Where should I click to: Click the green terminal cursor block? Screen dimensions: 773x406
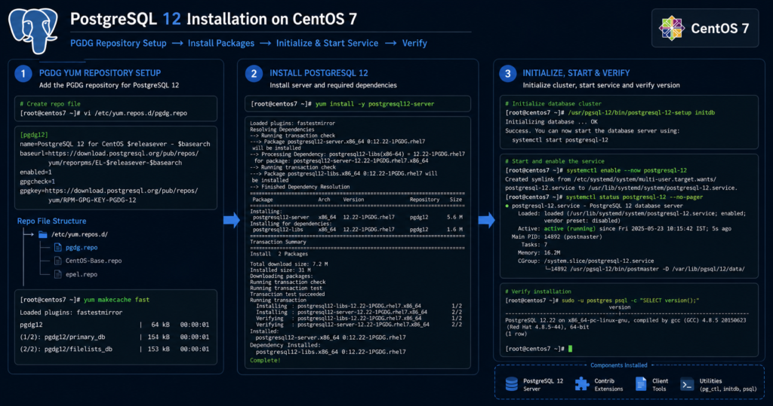(x=571, y=349)
